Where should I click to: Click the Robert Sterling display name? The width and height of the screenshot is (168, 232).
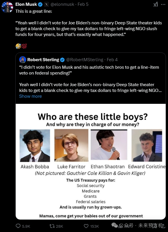[43, 60]
